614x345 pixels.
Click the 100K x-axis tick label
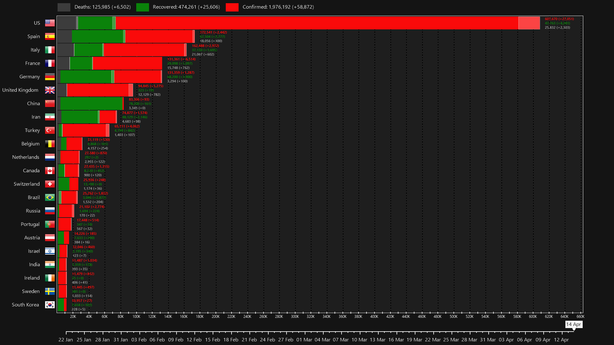(x=137, y=317)
